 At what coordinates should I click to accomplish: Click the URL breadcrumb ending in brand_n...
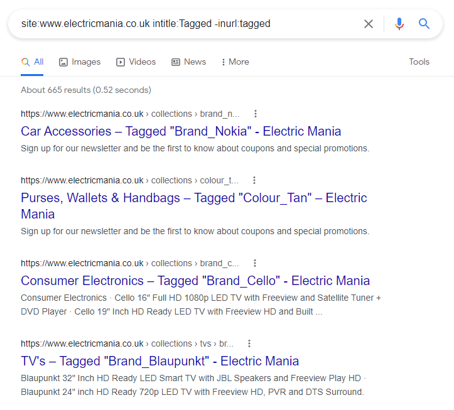click(130, 114)
